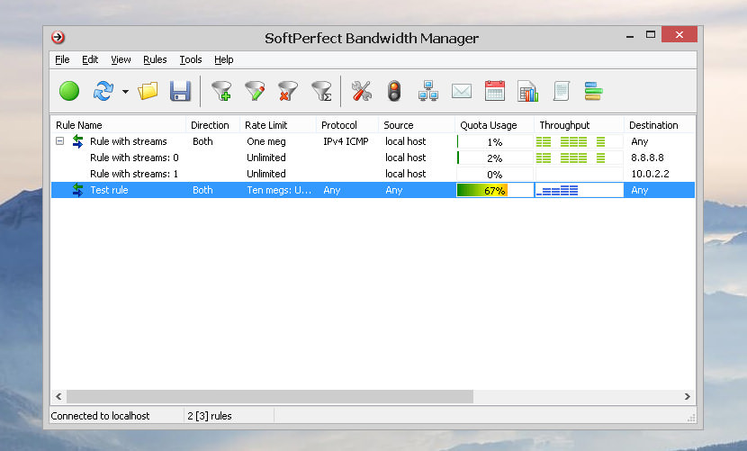This screenshot has height=451, width=747.
Task: Click the blue throughput graph in Test rule row
Action: pyautogui.click(x=579, y=190)
